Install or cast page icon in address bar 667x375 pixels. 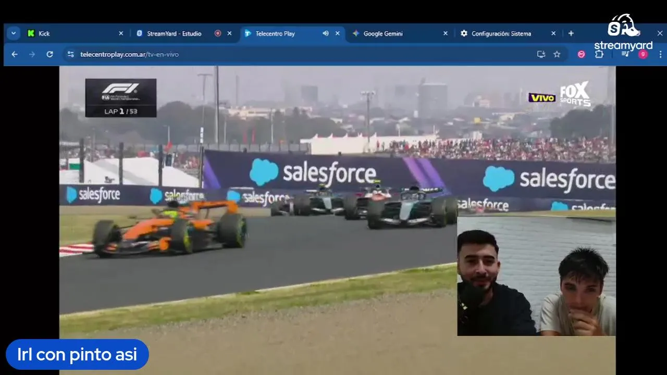541,54
